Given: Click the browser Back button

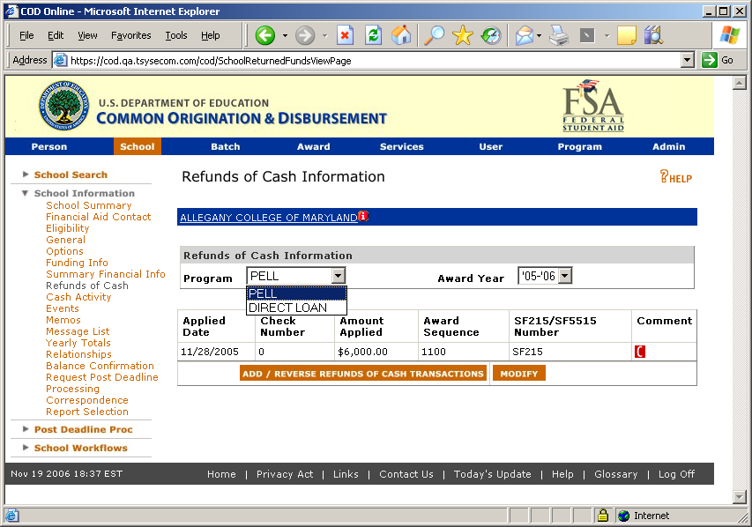Looking at the screenshot, I should tap(265, 35).
